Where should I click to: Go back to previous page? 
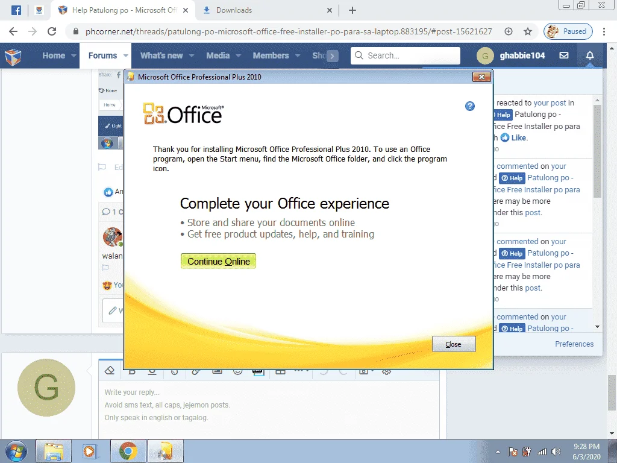pyautogui.click(x=13, y=31)
